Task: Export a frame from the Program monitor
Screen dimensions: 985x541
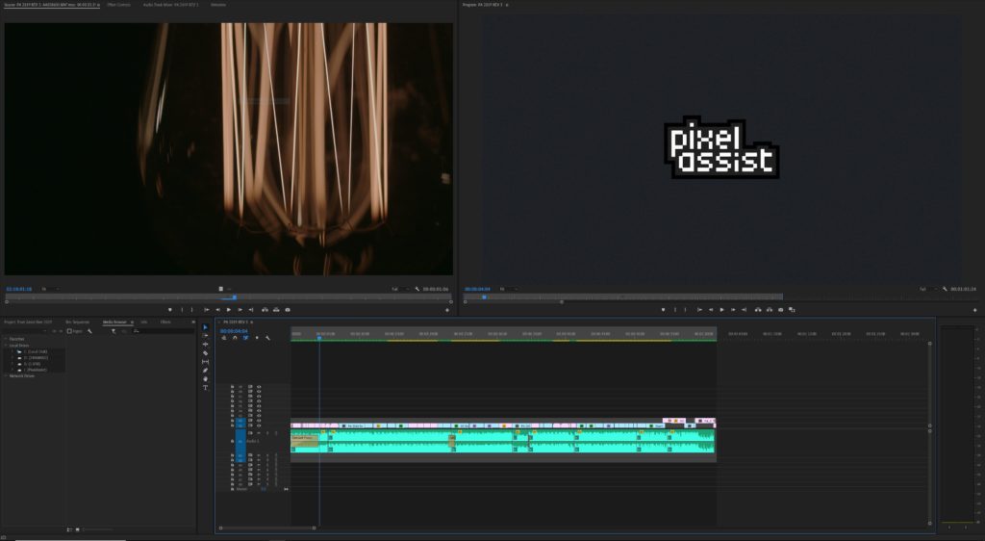Action: point(781,310)
